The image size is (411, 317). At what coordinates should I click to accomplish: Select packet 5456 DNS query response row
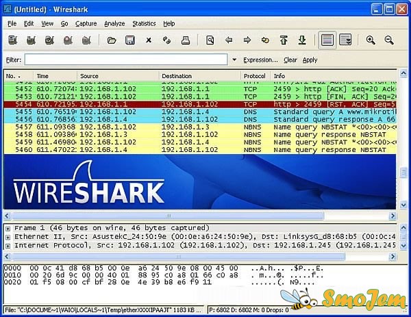200,119
